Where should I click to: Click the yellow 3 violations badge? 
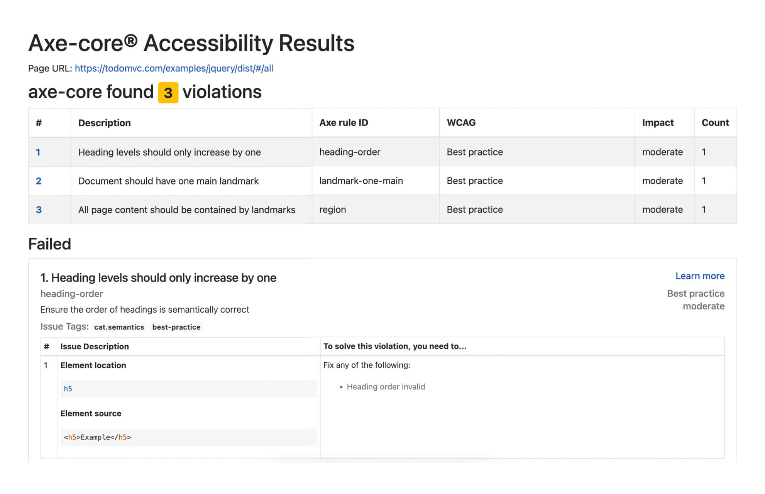[x=168, y=93]
